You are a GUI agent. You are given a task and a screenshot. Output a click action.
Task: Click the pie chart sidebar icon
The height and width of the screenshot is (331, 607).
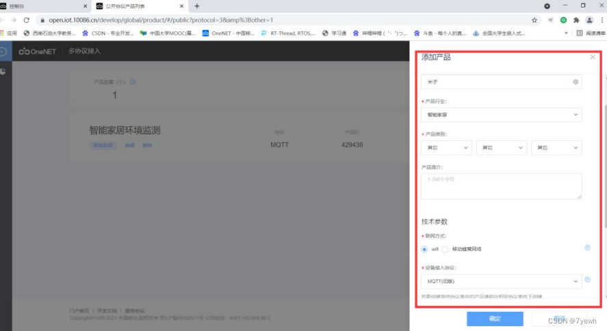[x=3, y=72]
